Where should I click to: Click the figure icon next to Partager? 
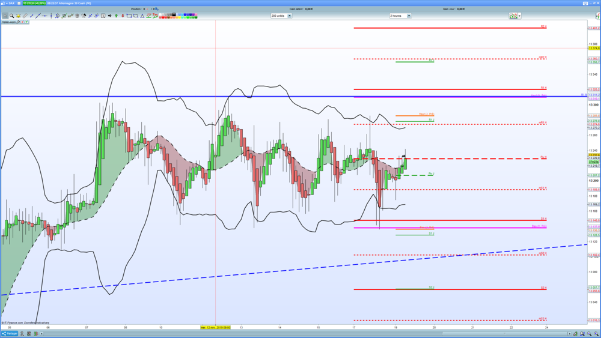tap(22, 334)
